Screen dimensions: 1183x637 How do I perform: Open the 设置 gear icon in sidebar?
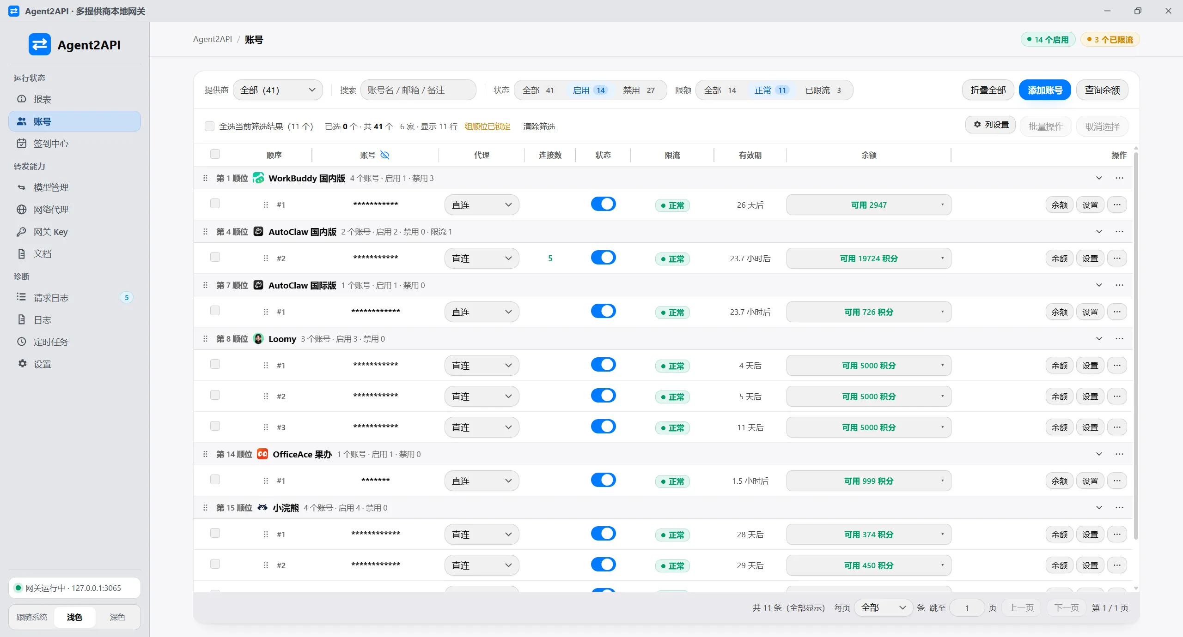coord(22,364)
